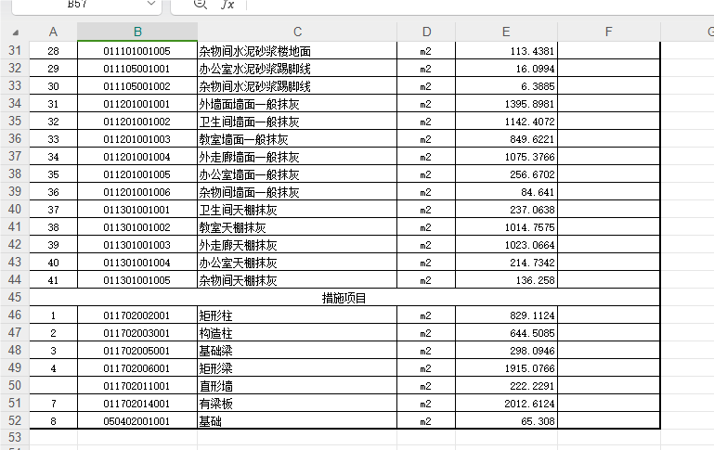This screenshot has height=450, width=714.
Task: Click value 1915.0766
Action: coord(506,368)
